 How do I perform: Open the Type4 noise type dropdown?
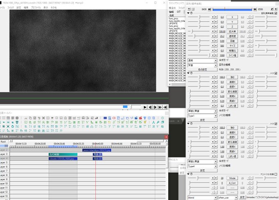coord(203,166)
